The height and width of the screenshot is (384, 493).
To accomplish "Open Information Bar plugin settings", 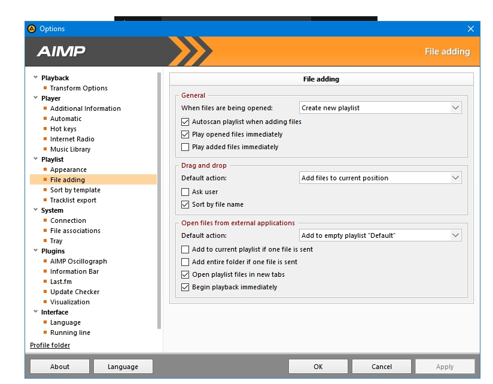I will tap(74, 271).
